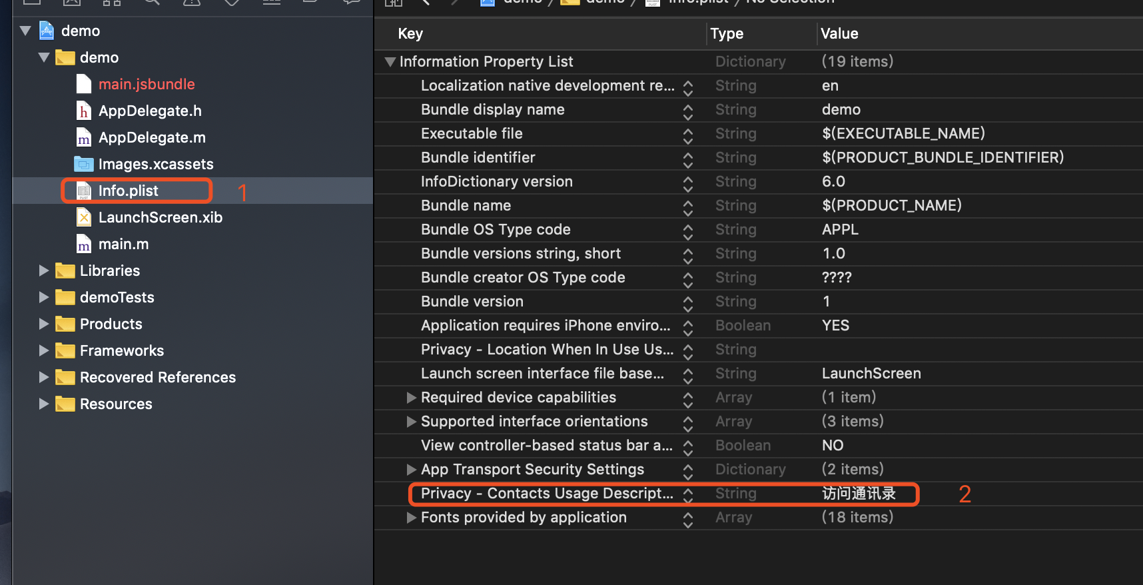Expand the Frameworks group
Image resolution: width=1143 pixels, height=585 pixels.
pos(44,350)
